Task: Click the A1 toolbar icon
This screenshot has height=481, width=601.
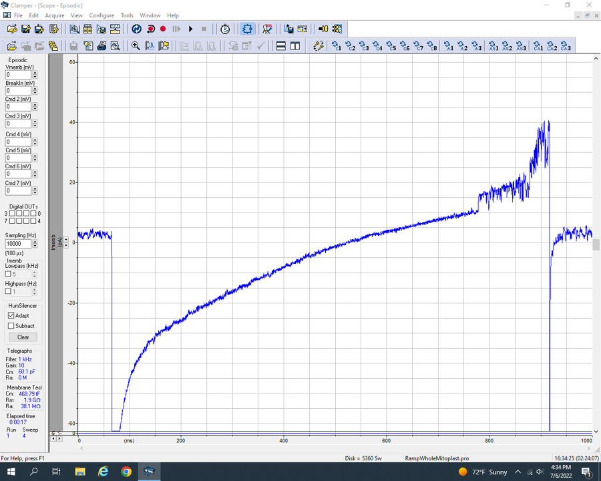Action: (x=449, y=46)
